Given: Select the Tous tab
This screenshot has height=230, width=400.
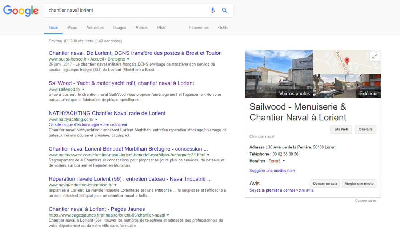Looking at the screenshot, I should click(53, 28).
